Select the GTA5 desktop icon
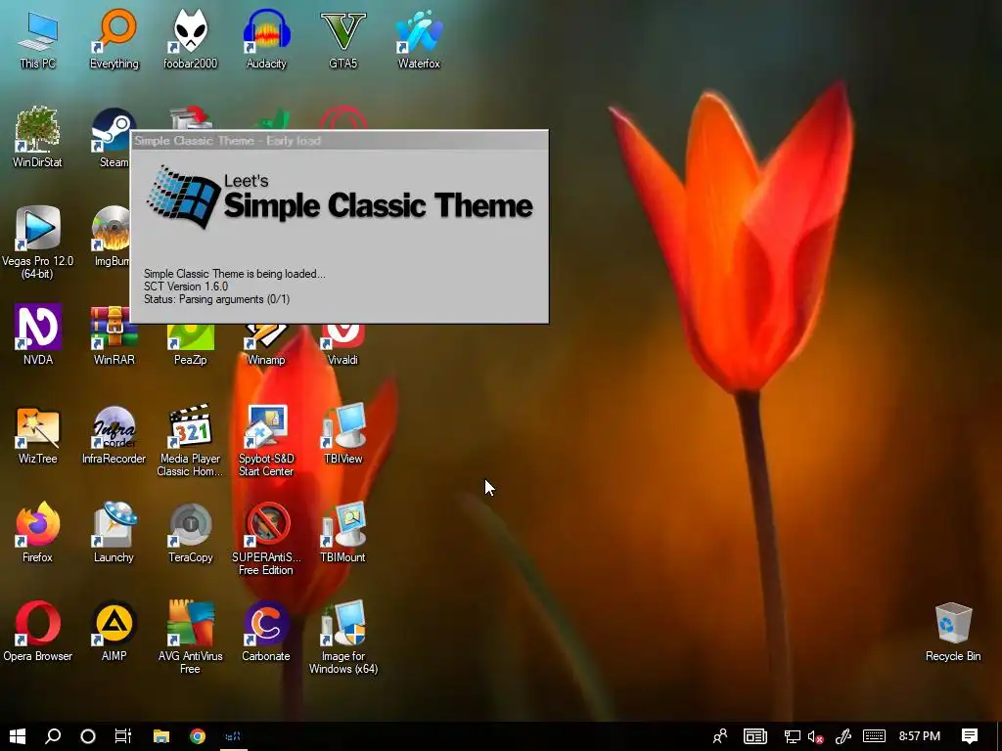Screen dimensions: 1002x751 click(x=343, y=39)
